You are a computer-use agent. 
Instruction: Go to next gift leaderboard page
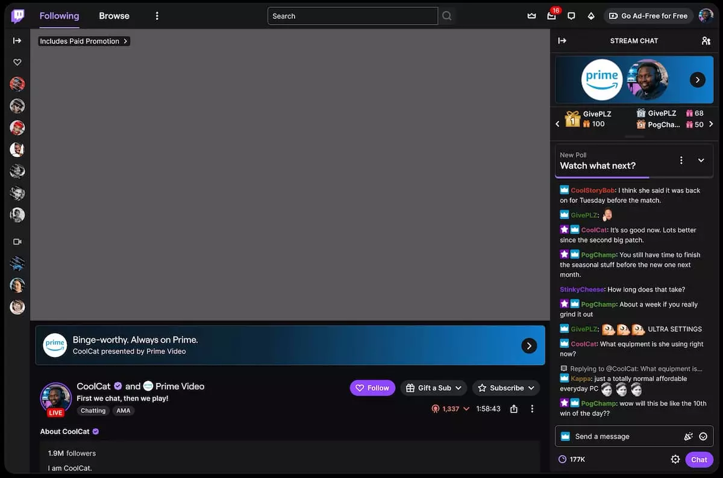(711, 124)
